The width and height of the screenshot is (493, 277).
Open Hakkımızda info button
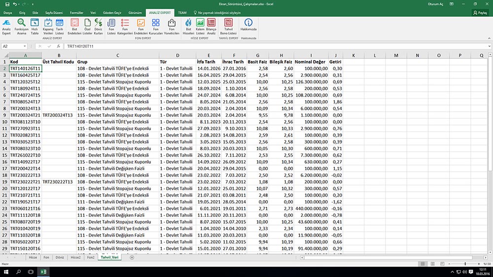[248, 25]
